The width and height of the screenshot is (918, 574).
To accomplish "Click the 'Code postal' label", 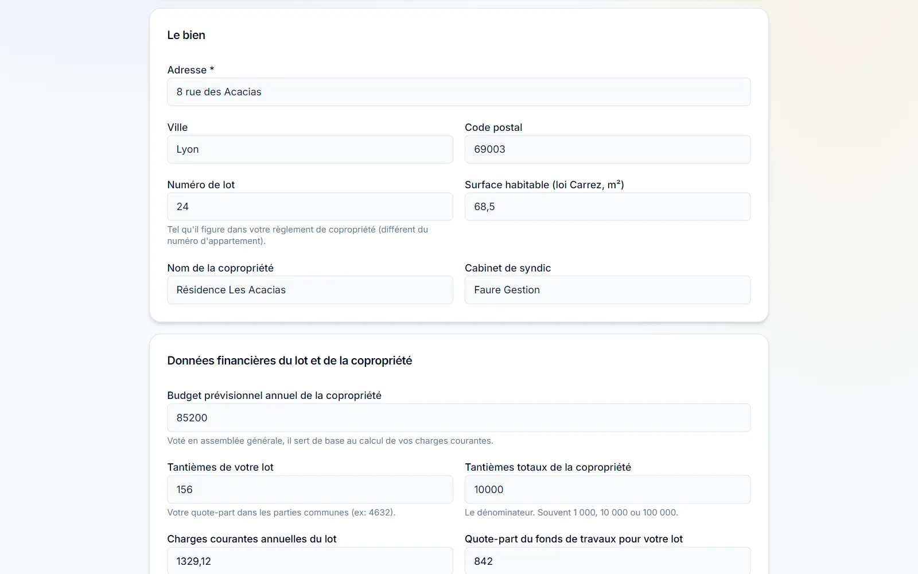I will click(x=493, y=127).
